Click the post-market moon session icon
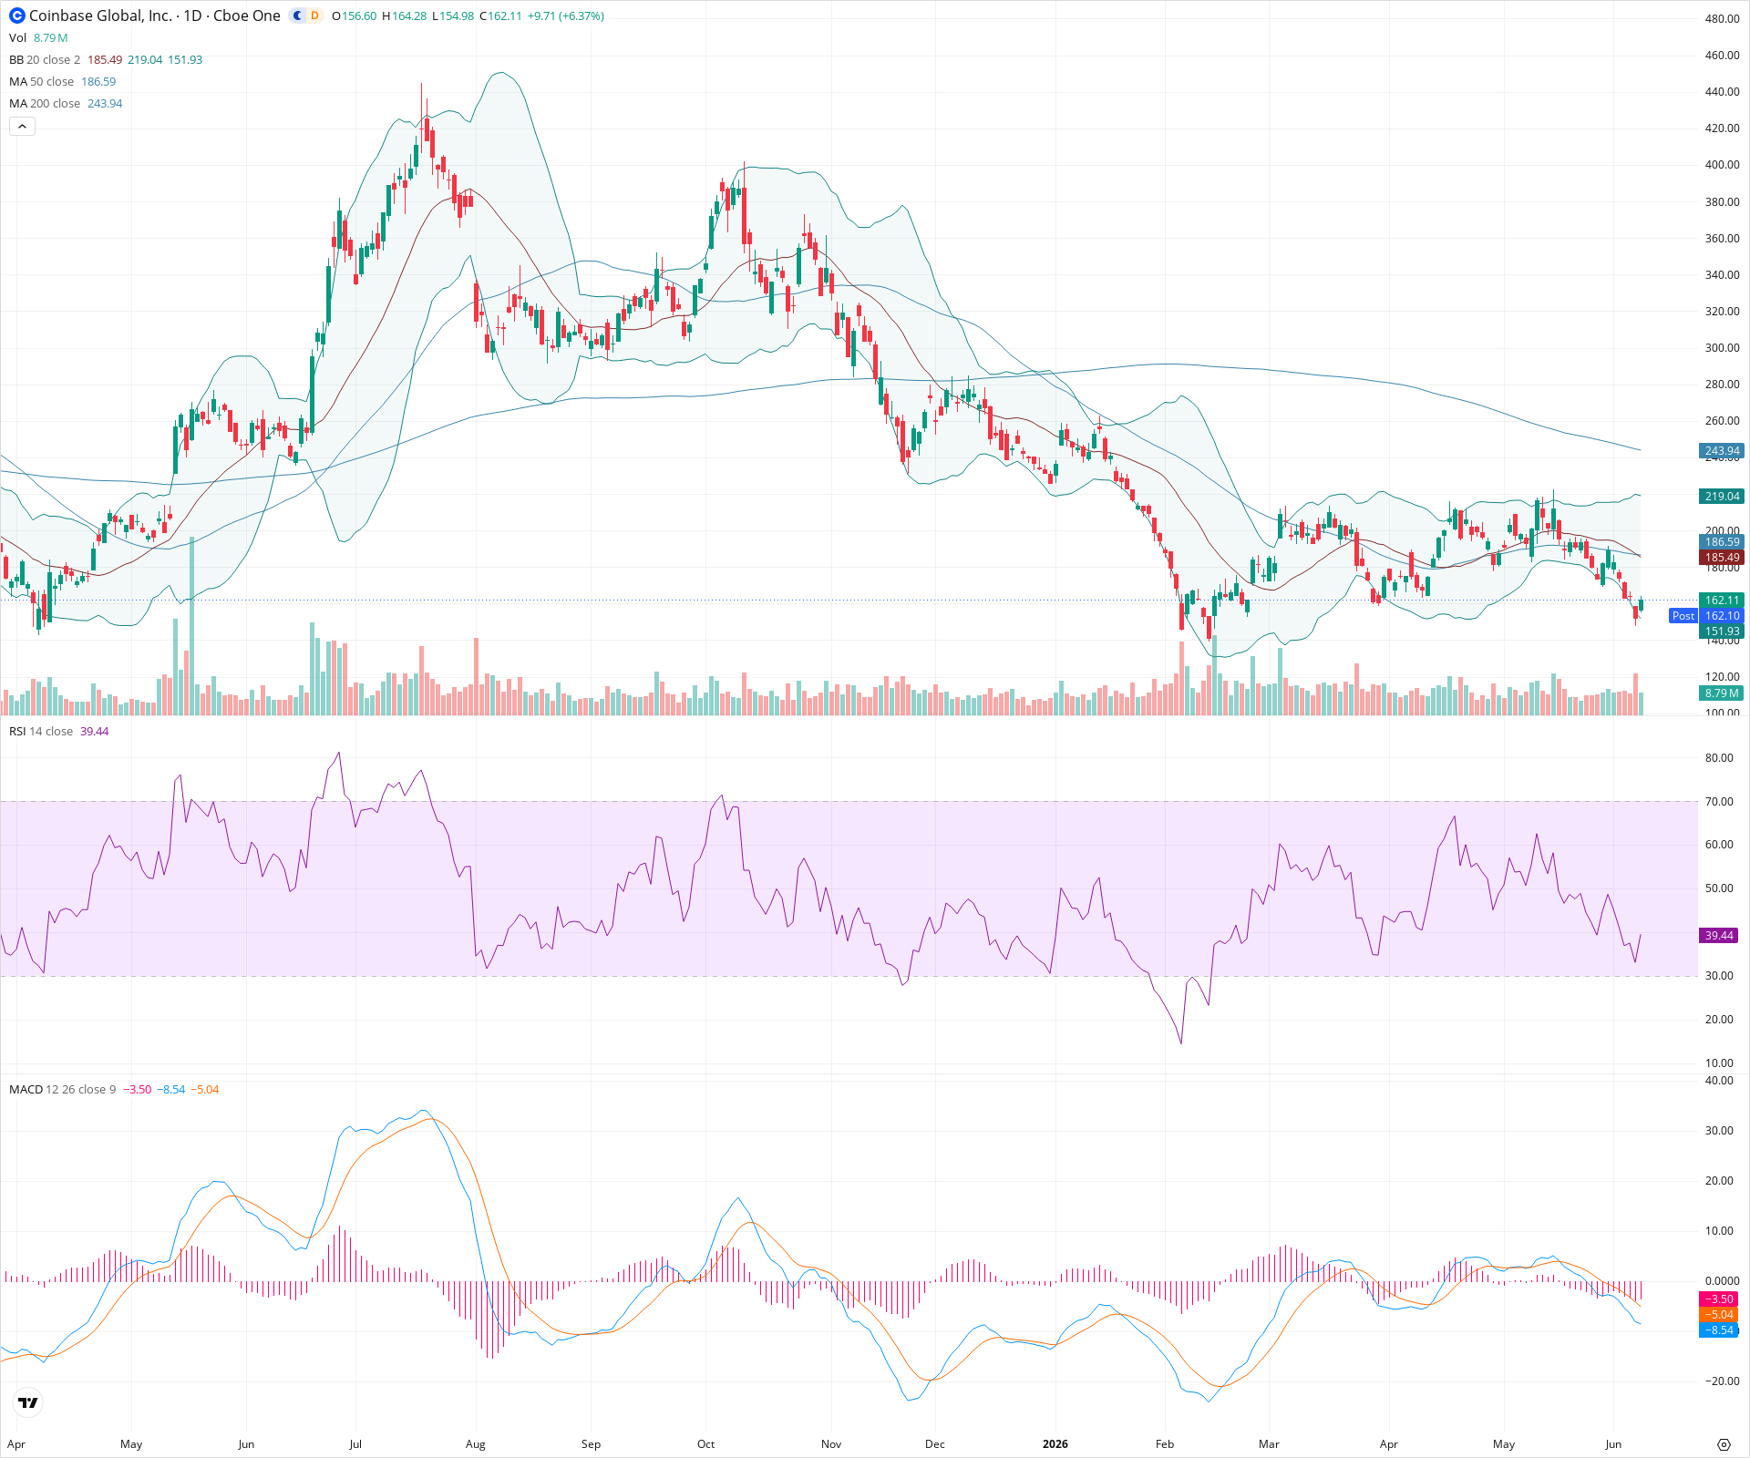The width and height of the screenshot is (1750, 1458). (x=298, y=15)
